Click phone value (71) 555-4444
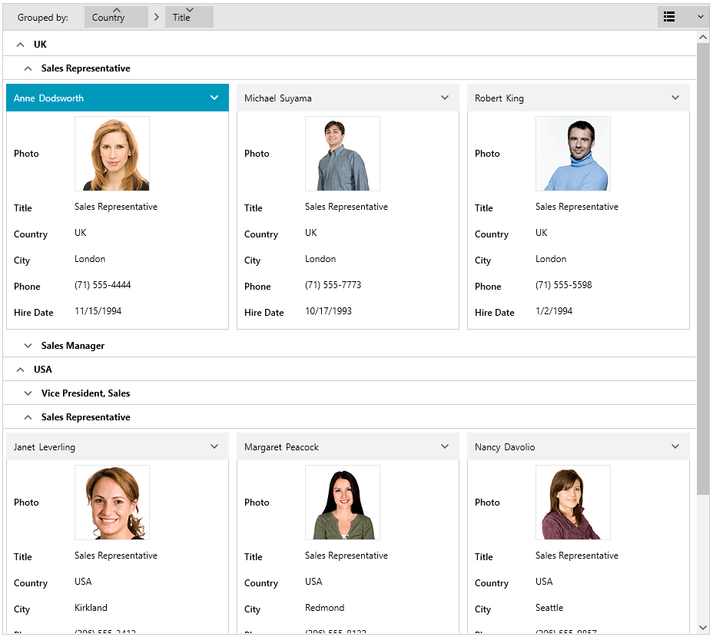Screen dimensions: 713x637 click(x=103, y=285)
